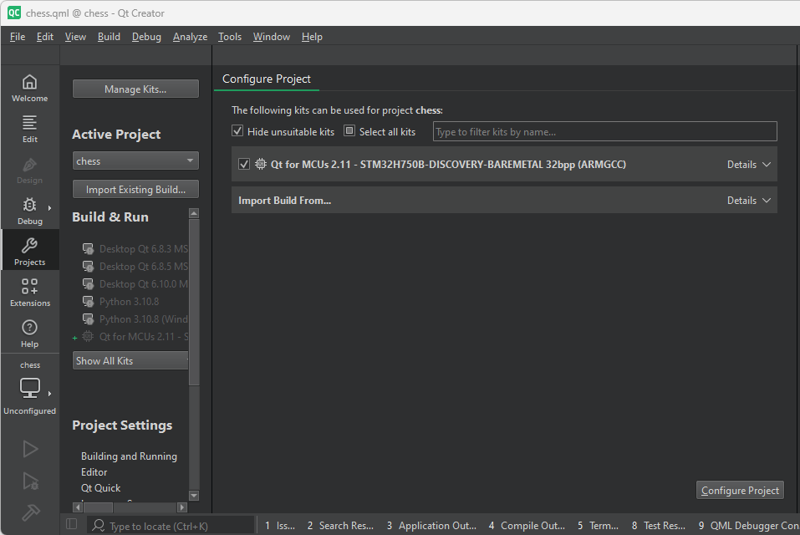The image size is (800, 535).
Task: Open the Active Project chess dropdown
Action: tap(135, 160)
